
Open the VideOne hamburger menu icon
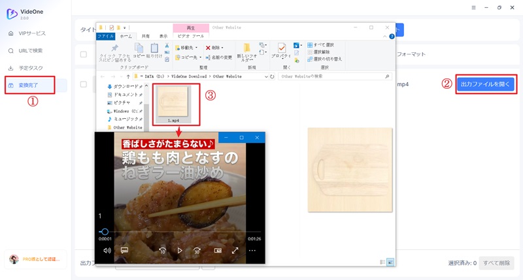(x=473, y=7)
